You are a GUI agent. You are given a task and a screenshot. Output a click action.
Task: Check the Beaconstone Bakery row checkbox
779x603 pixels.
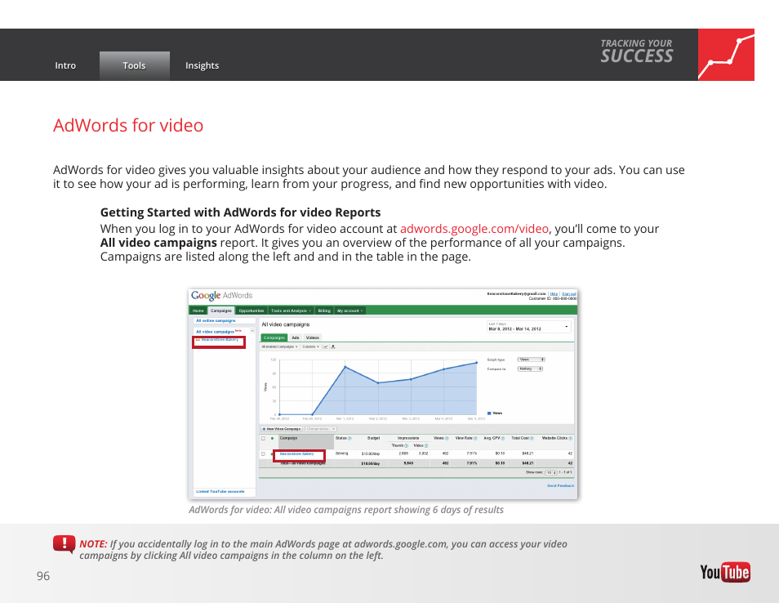pos(263,453)
